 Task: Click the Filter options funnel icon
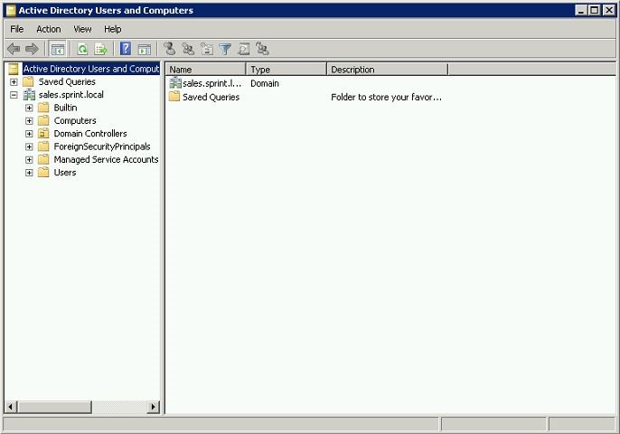pos(225,49)
